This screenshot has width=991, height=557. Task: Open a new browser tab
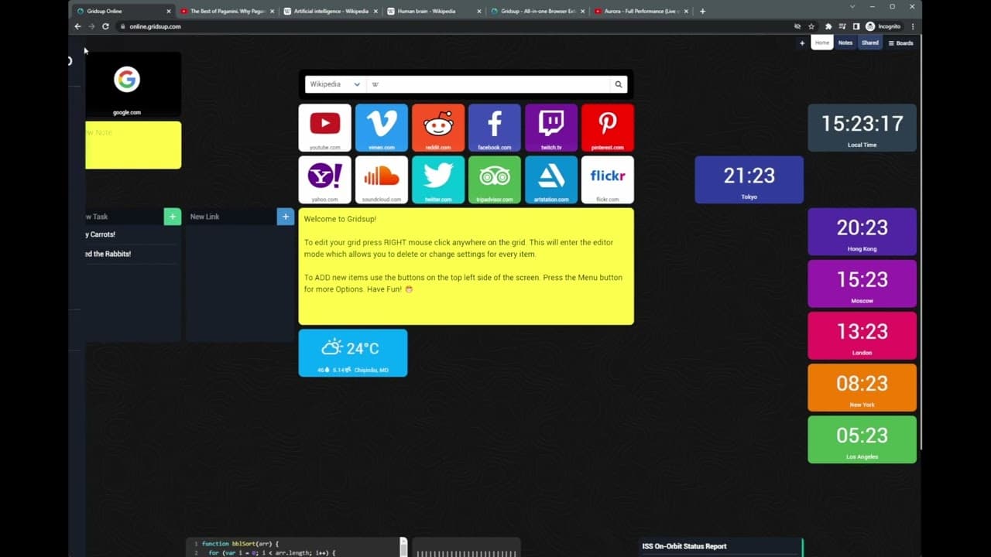coord(702,12)
